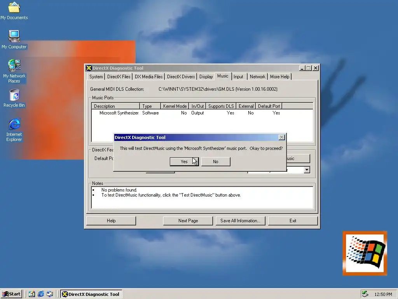The image size is (398, 299).
Task: Click the 12:50 PM system clock
Action: [x=383, y=294]
